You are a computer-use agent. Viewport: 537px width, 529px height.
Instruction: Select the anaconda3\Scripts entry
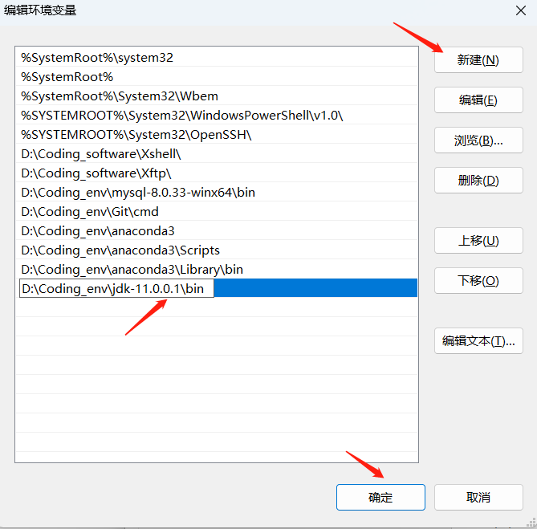(217, 250)
